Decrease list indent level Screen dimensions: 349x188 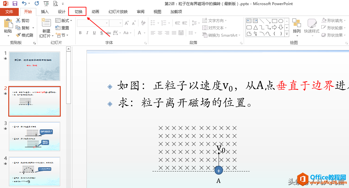coord(178,23)
